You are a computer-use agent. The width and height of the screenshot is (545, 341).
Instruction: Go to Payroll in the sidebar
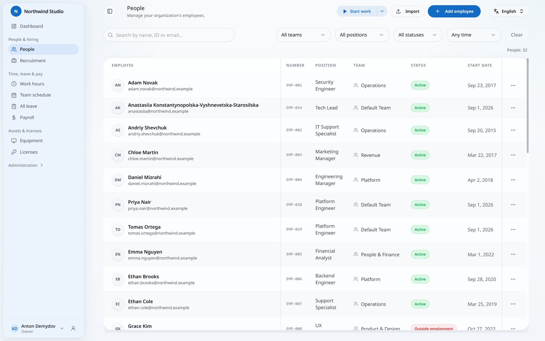coord(44,118)
